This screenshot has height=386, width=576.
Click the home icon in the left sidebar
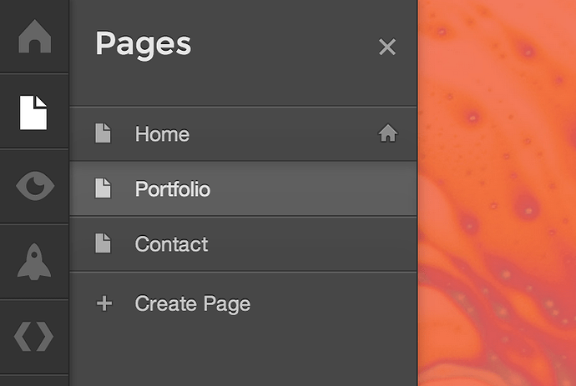34,38
